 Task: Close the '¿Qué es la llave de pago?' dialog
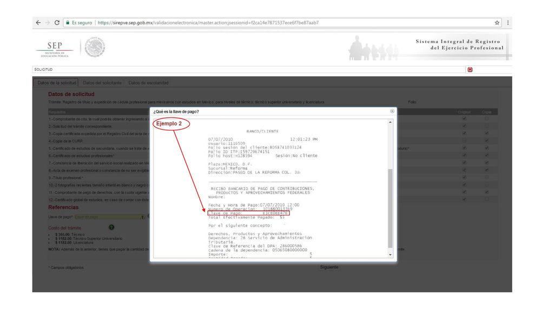pos(392,111)
